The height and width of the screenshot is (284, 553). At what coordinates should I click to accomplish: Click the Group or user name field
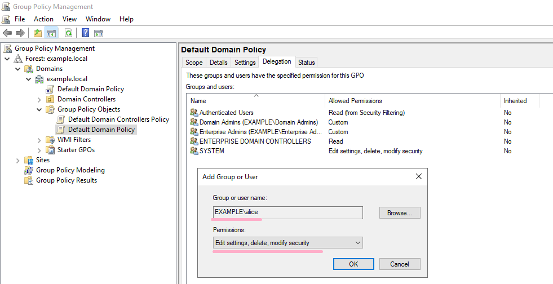point(288,212)
